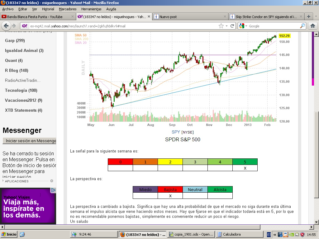Open the Yahoo! Viajes advertisement

click(x=28, y=206)
